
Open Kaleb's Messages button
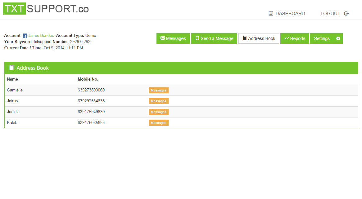(x=158, y=123)
